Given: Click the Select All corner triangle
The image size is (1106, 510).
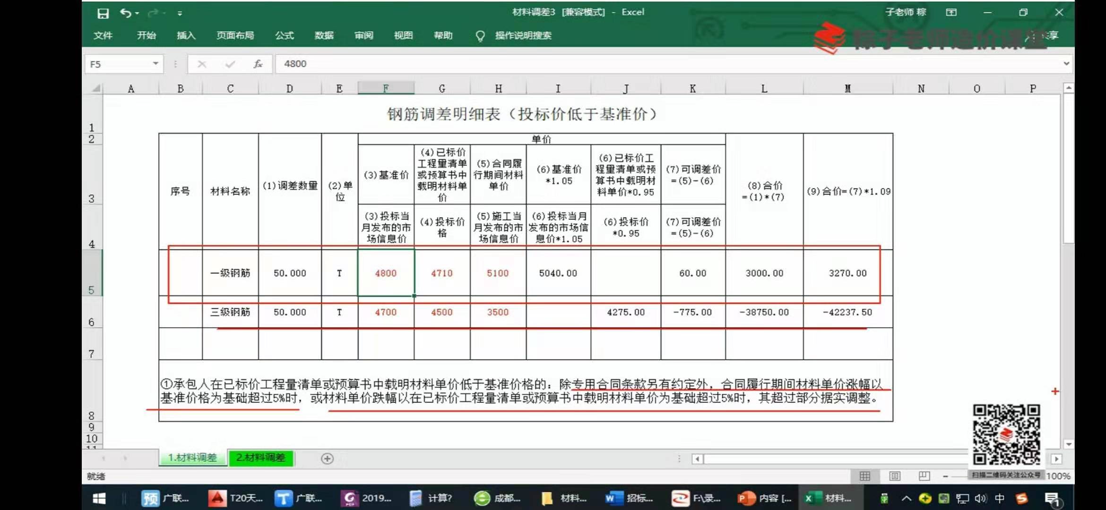Looking at the screenshot, I should 96,88.
